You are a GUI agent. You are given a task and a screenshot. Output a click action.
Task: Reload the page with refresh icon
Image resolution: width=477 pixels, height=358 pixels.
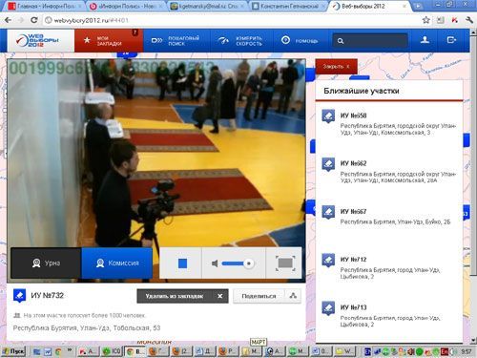pos(34,20)
